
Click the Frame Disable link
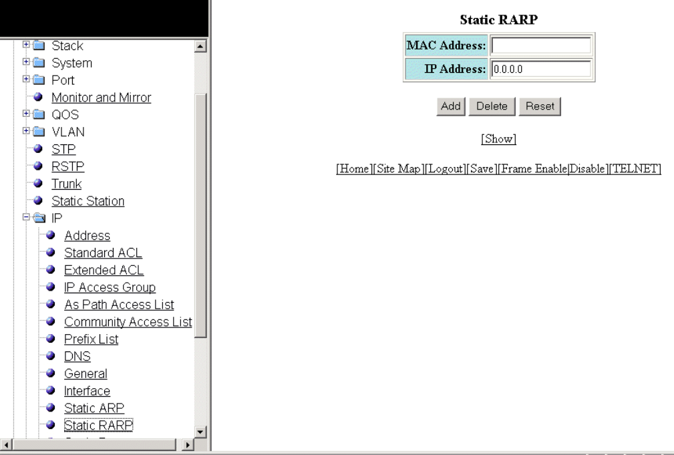(587, 168)
